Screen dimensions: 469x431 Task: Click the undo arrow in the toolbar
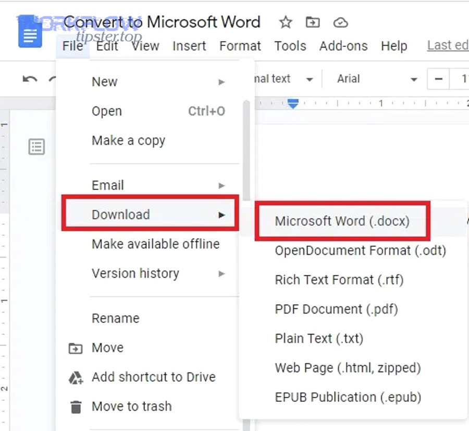(30, 79)
